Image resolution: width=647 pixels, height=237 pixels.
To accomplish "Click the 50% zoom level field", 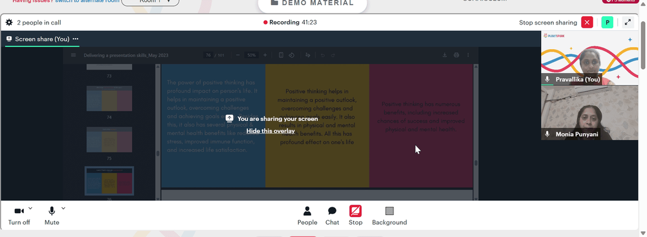I will point(251,56).
